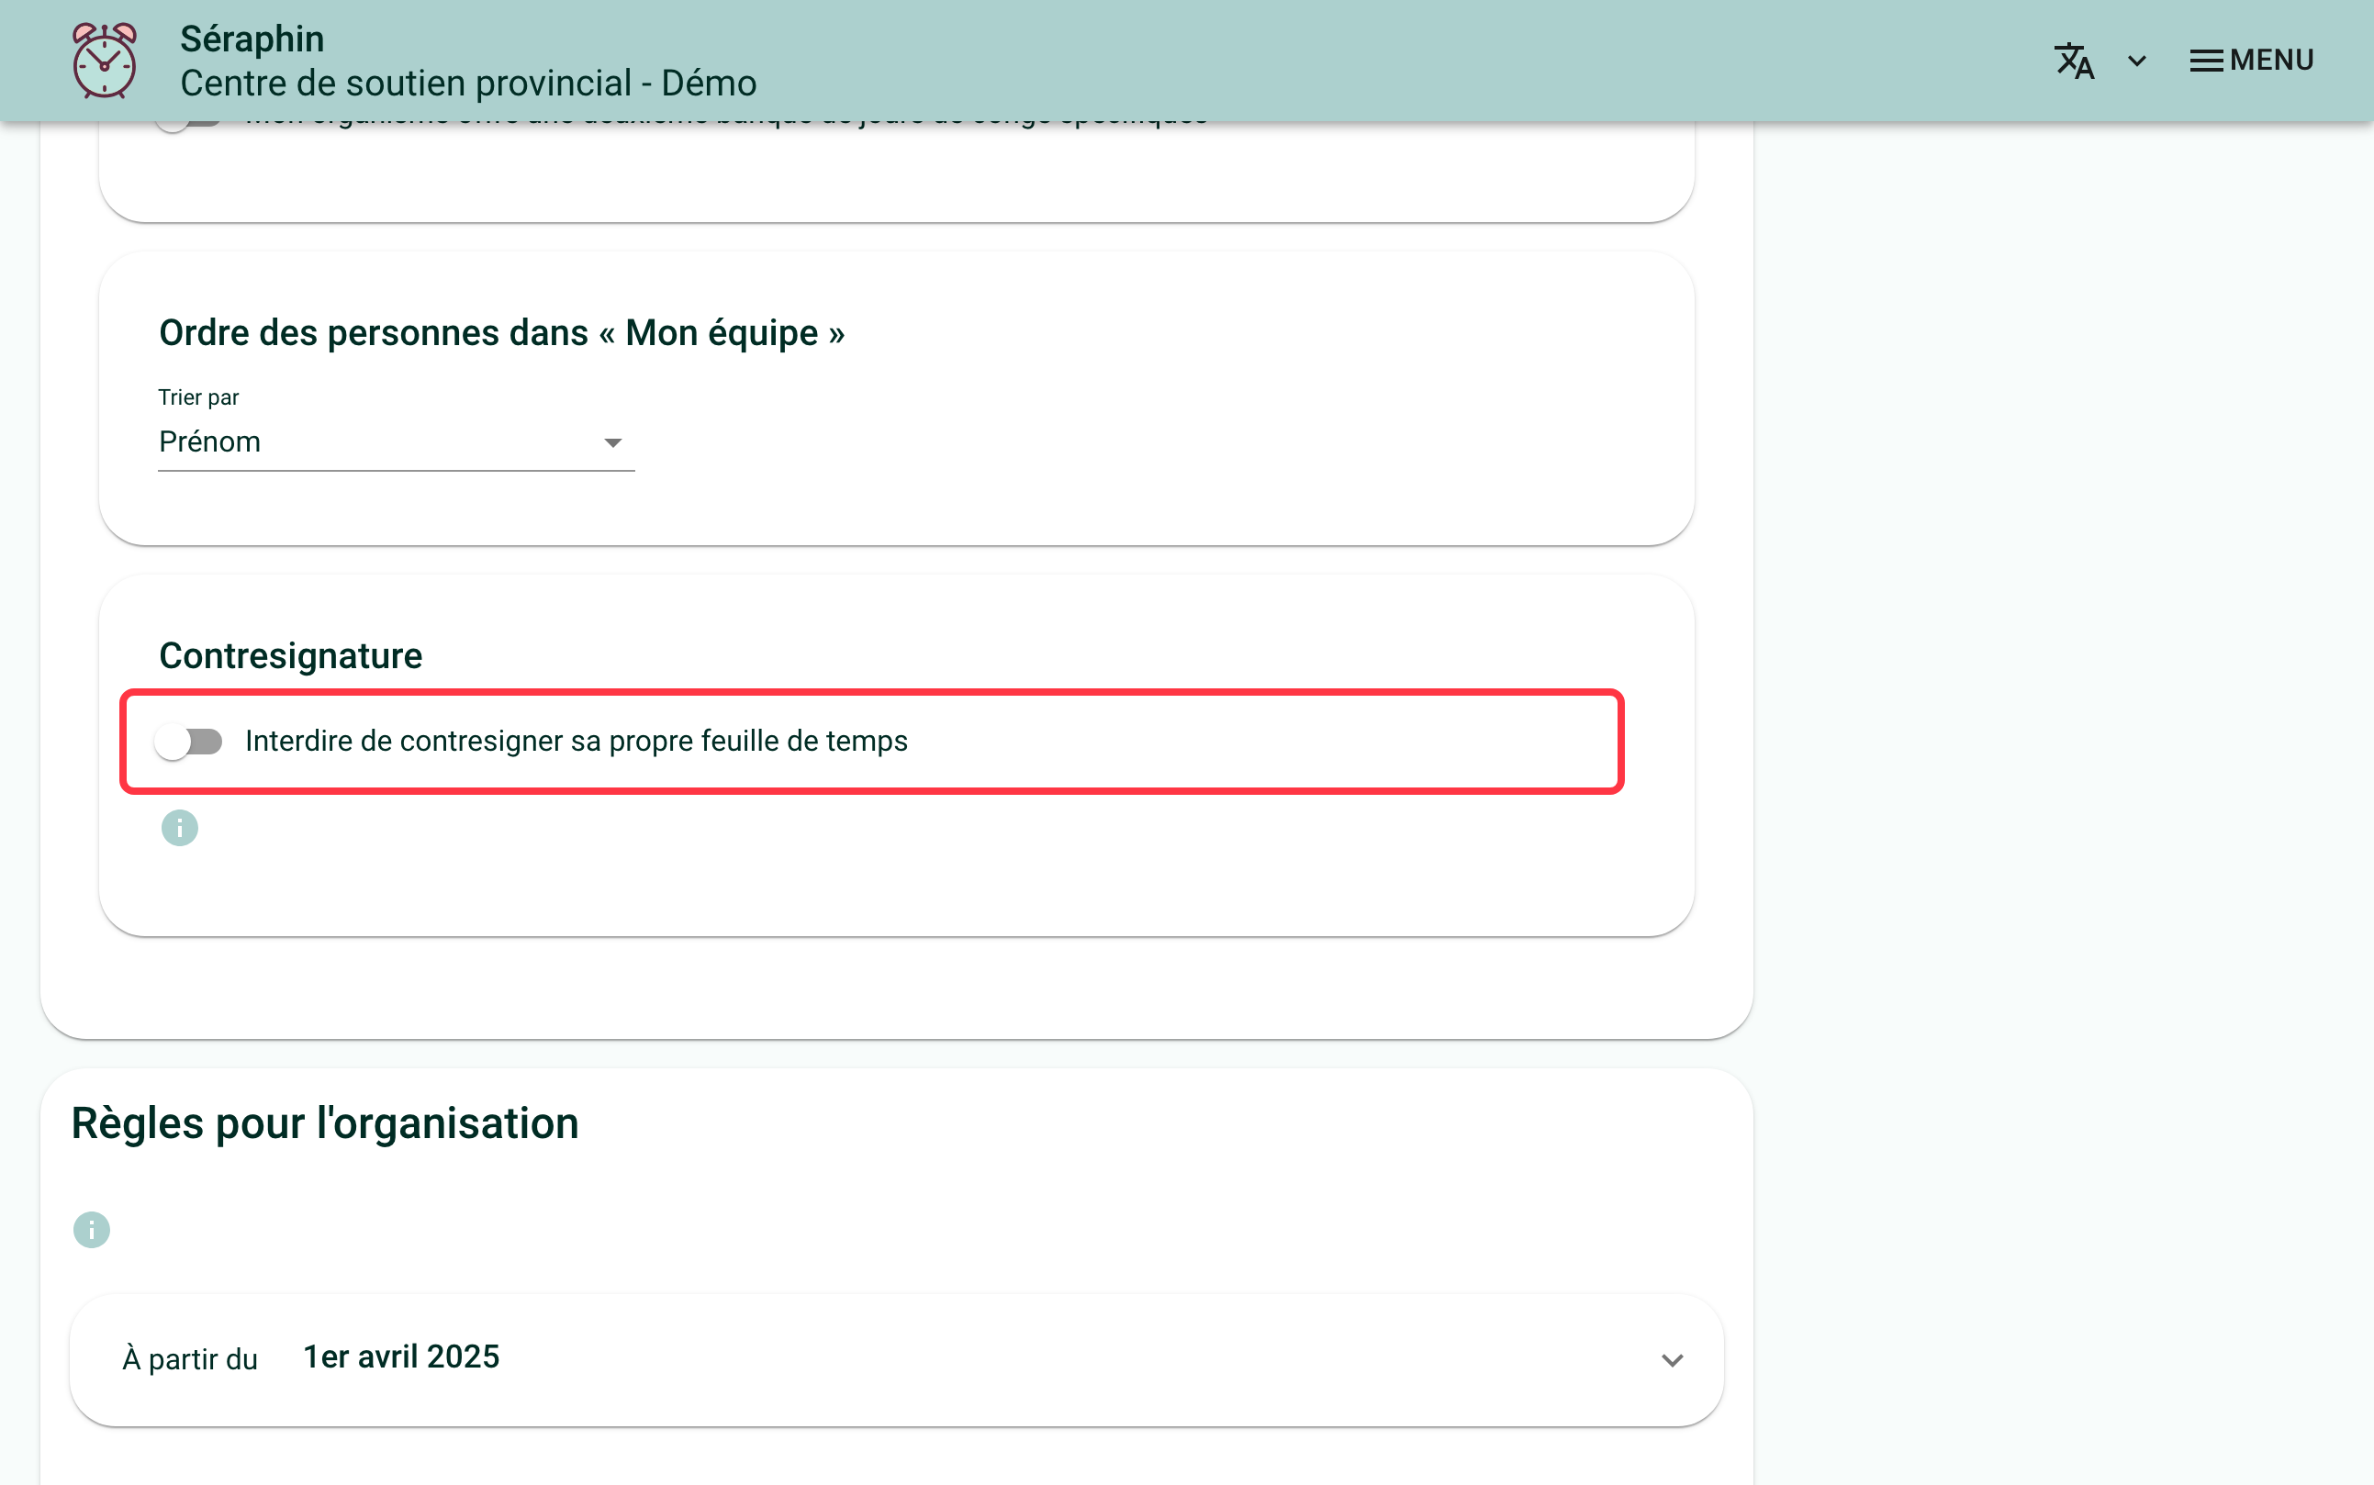Image resolution: width=2374 pixels, height=1485 pixels.
Task: Click the Trier par label
Action: (198, 396)
